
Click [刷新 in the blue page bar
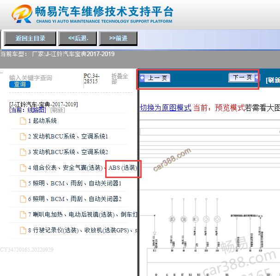click(273, 80)
